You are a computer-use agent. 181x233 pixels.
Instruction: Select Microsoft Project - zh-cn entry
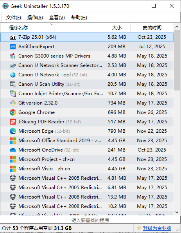coord(87,159)
